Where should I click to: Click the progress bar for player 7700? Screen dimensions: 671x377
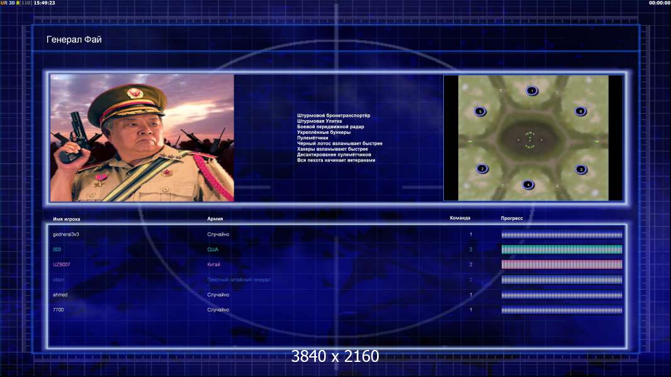point(561,310)
